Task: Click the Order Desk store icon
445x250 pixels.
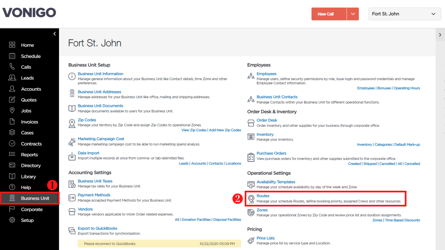Action: 251,123
